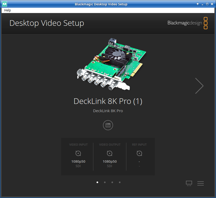This screenshot has height=198, width=216.
Task: Select the first device page dot
Action: click(97, 182)
